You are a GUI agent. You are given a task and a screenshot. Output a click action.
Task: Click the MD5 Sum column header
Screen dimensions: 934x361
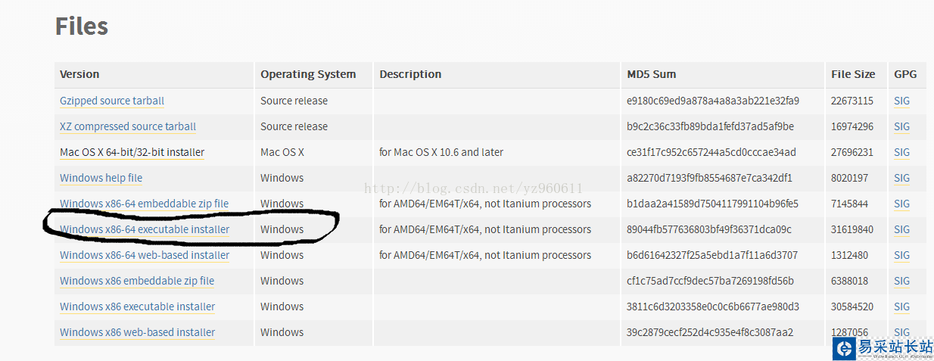pos(651,74)
